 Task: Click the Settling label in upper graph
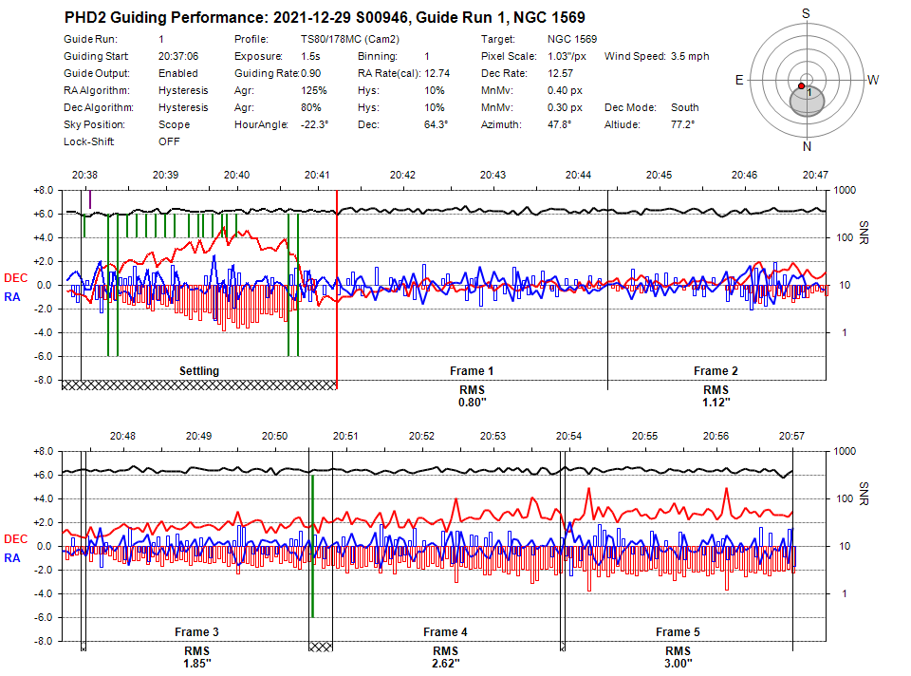[x=199, y=371]
